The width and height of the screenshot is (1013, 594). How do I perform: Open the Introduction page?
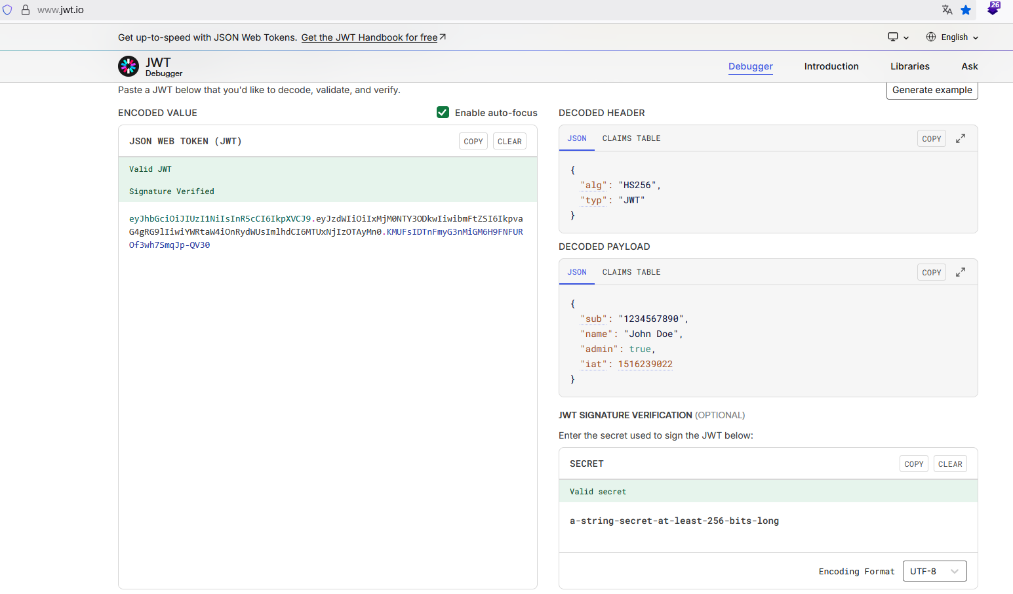pyautogui.click(x=831, y=66)
